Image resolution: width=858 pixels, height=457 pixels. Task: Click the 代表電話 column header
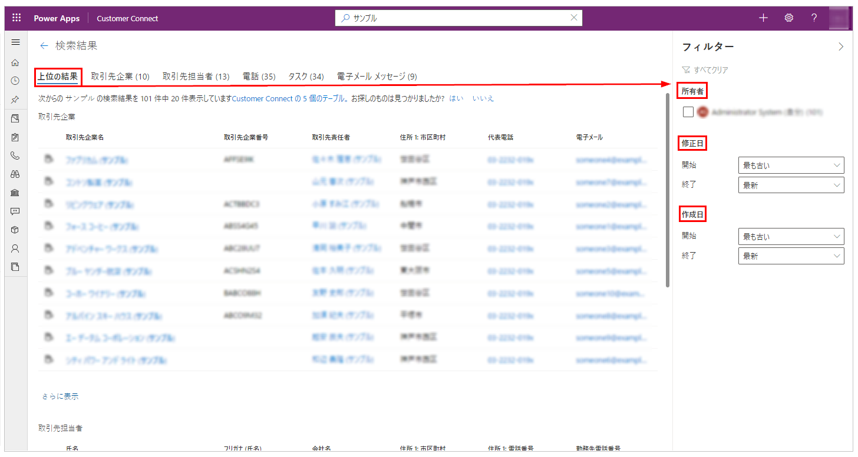[x=501, y=137]
